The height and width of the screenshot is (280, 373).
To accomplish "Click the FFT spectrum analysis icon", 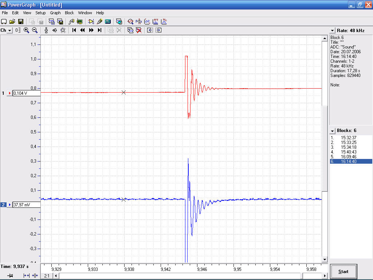I will click(x=155, y=22).
